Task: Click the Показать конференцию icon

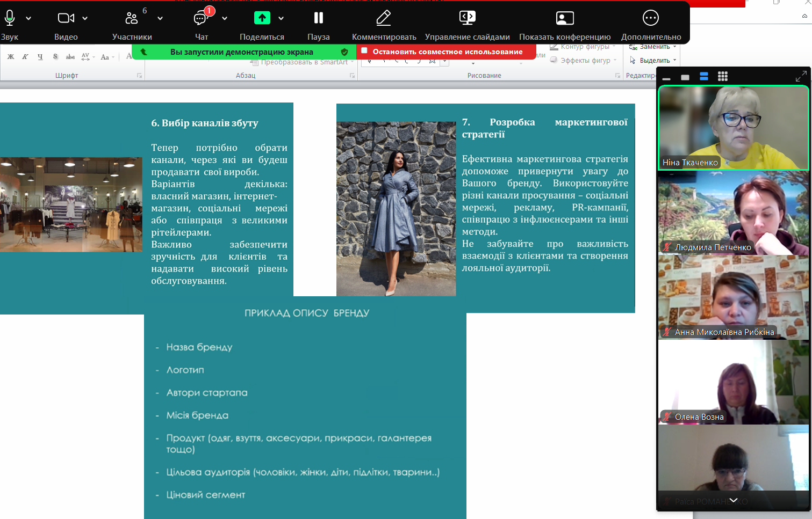Action: click(x=564, y=18)
